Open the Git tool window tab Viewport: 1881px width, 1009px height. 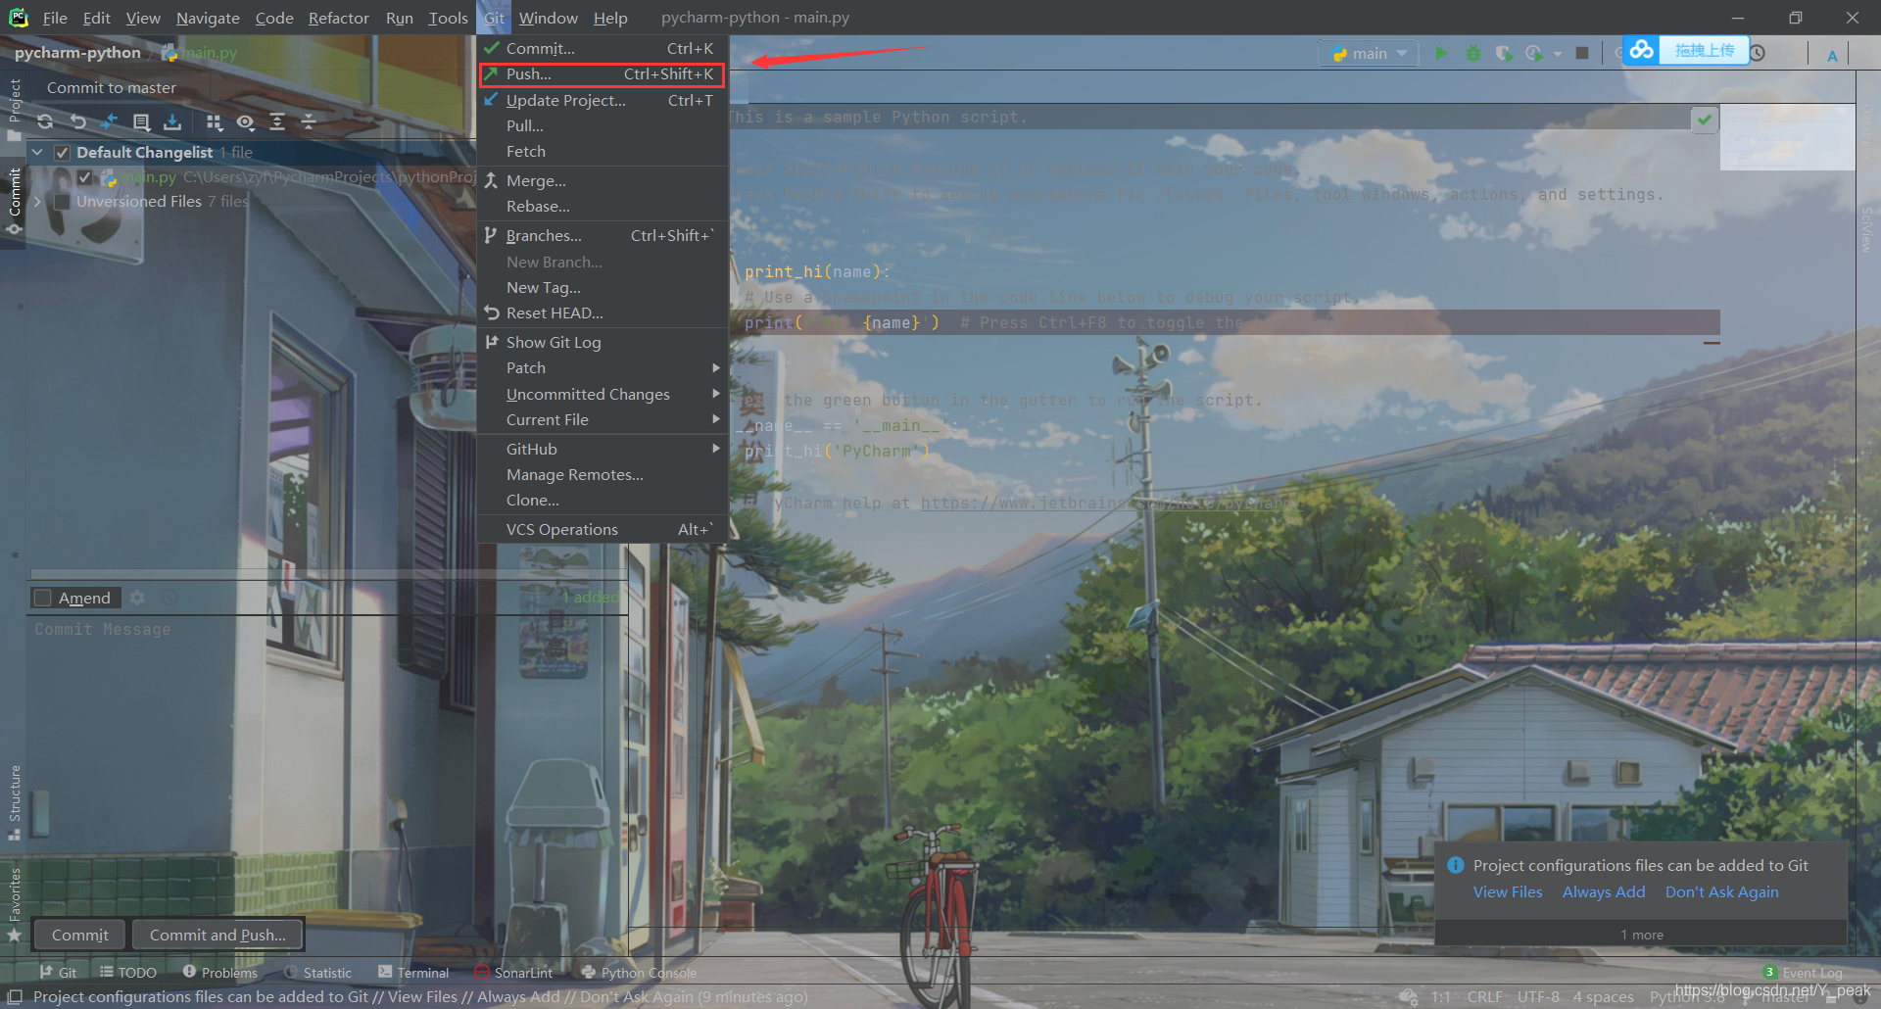point(58,972)
